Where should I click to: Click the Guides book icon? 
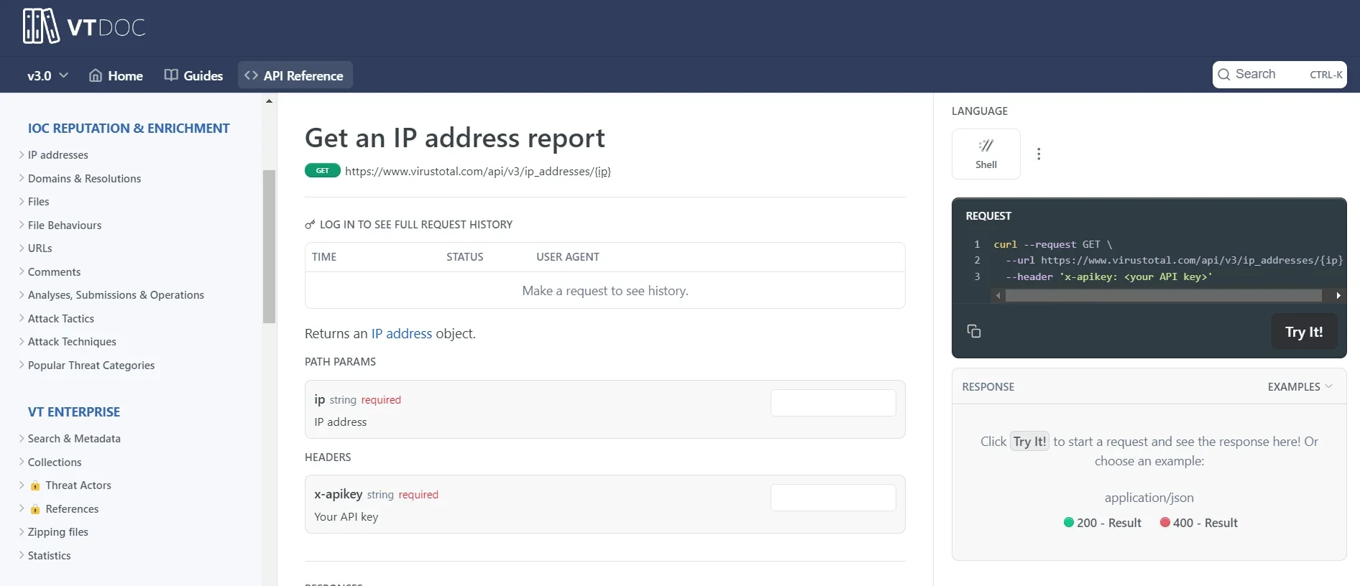171,75
